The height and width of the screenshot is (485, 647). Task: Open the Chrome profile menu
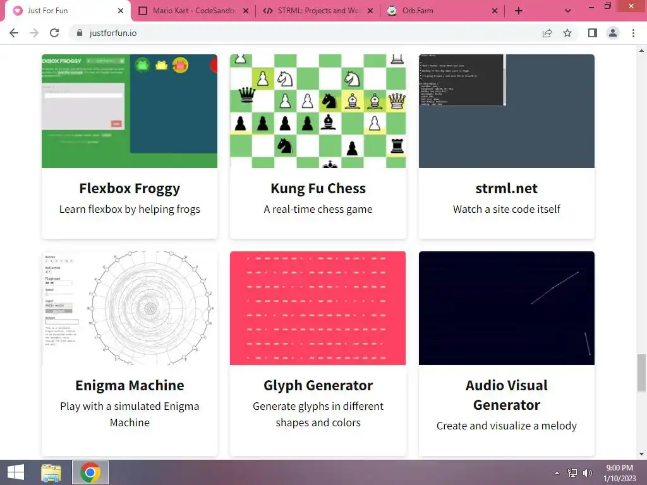point(613,33)
